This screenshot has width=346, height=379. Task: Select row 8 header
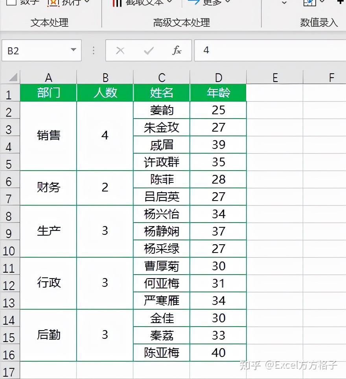[10, 214]
